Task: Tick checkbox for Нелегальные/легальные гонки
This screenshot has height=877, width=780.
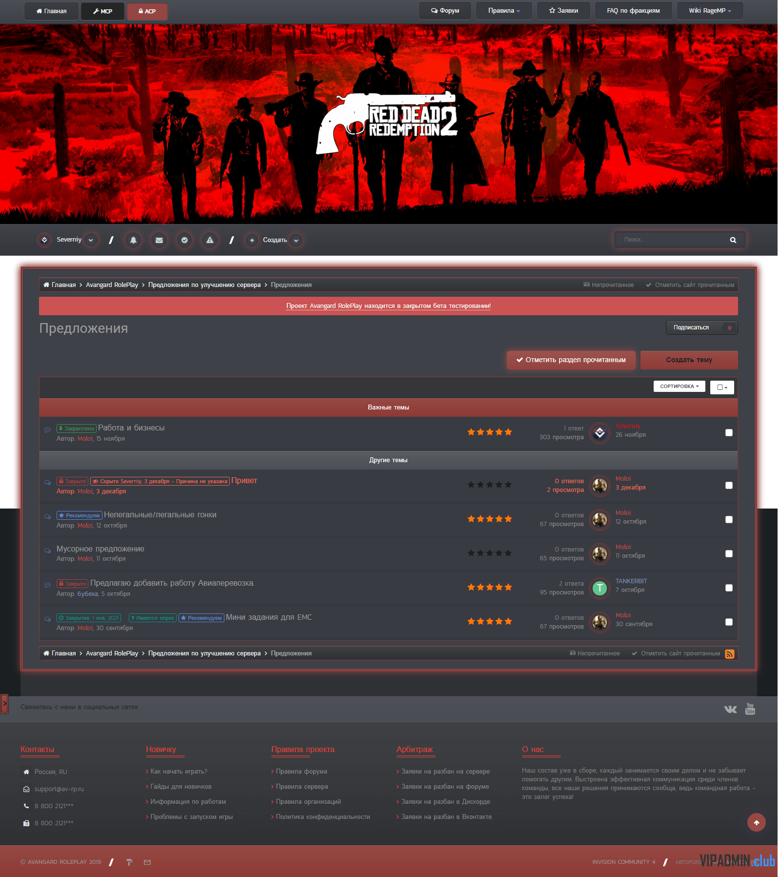Action: [x=729, y=519]
